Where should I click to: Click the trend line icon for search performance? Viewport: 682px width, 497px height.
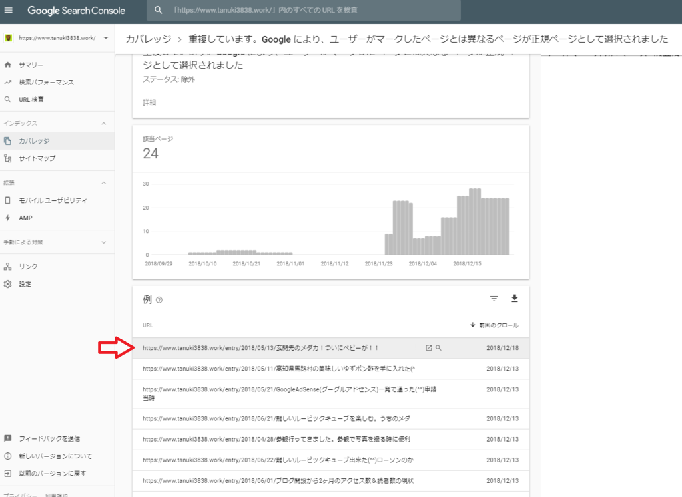[x=7, y=82]
